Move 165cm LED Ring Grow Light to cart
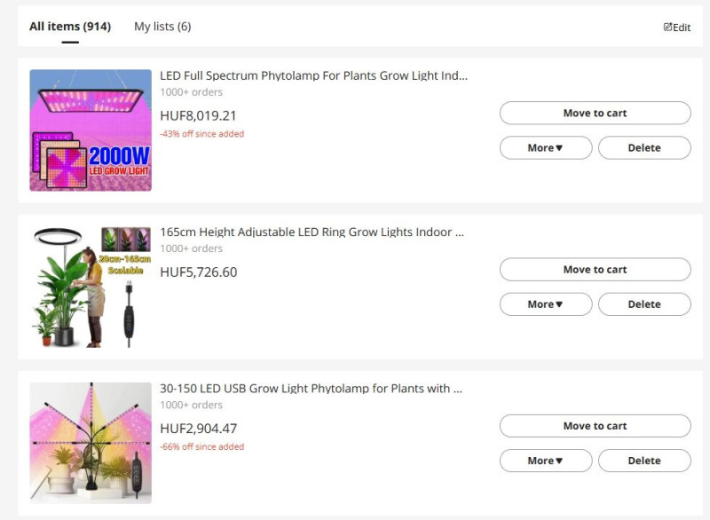 [x=595, y=270]
